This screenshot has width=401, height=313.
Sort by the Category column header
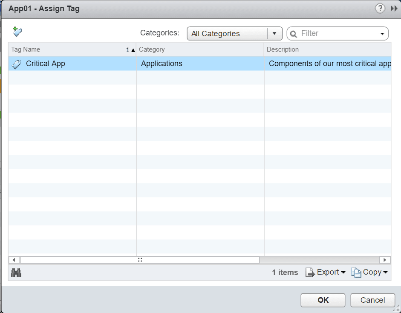[x=200, y=49]
